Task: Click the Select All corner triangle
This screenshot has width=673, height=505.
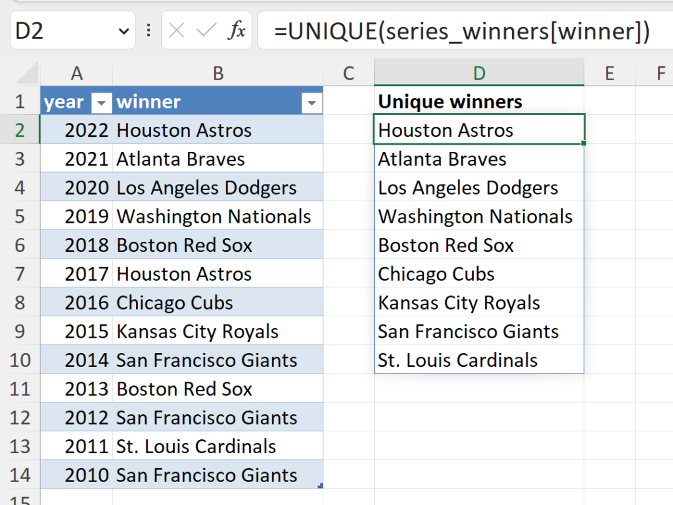Action: point(28,73)
